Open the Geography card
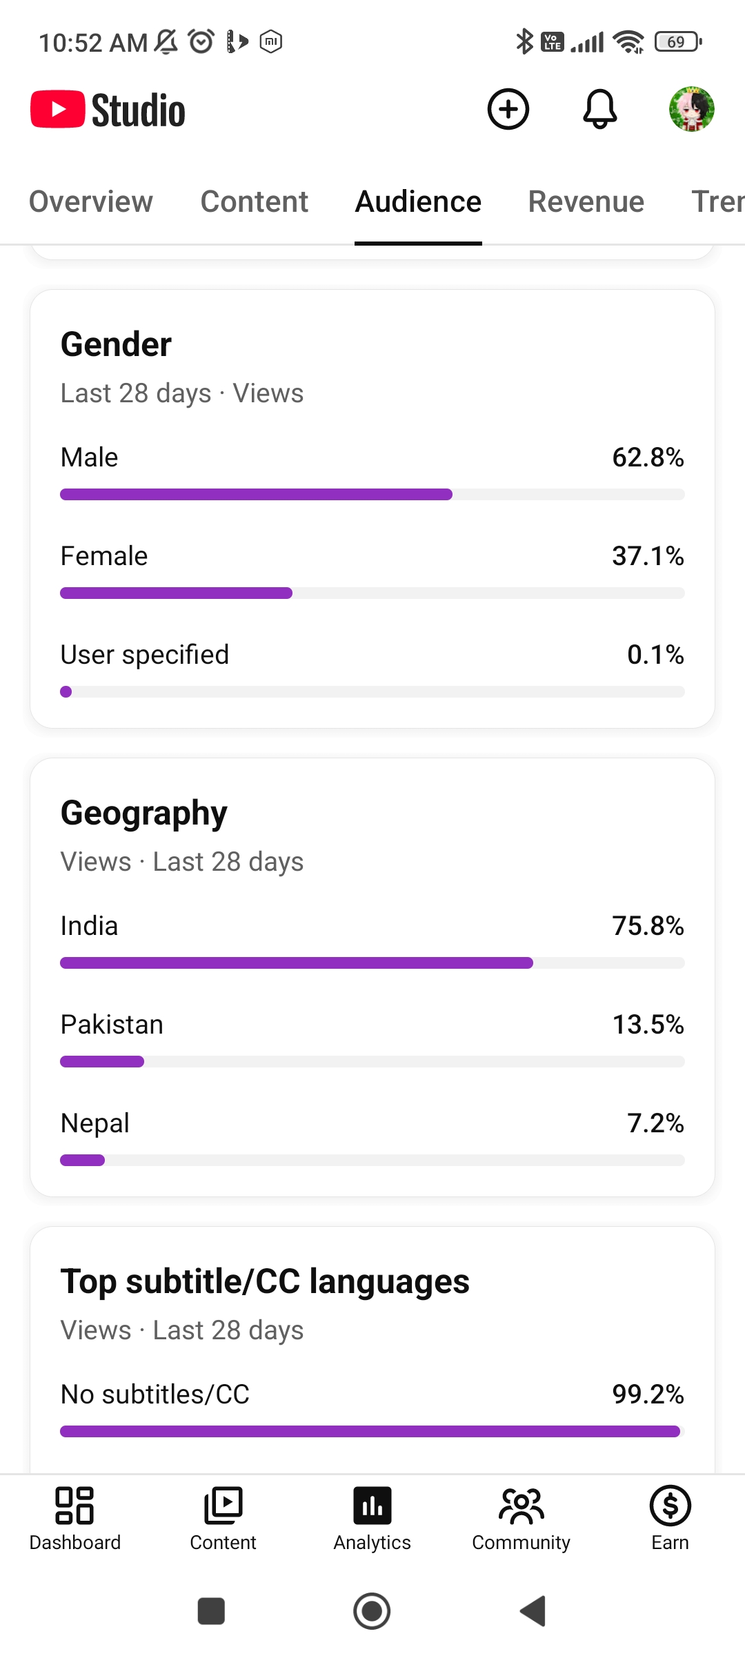 coord(372,977)
